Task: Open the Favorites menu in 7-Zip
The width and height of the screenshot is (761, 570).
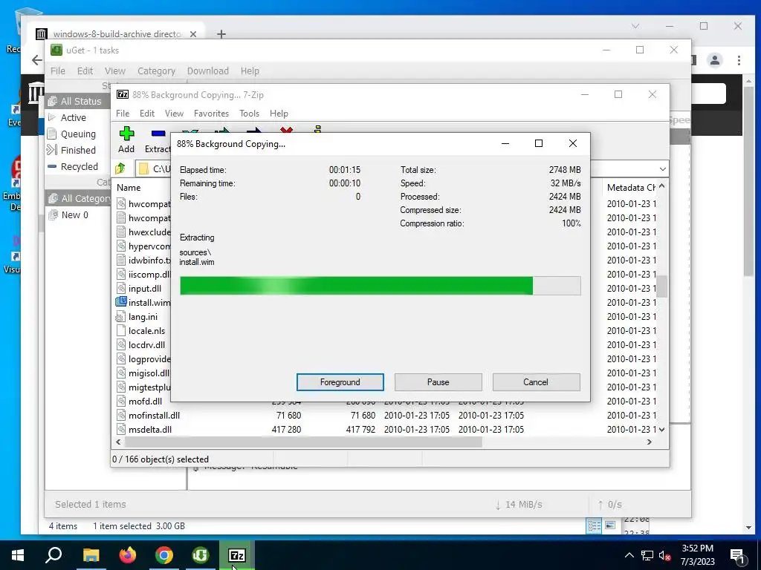Action: pos(211,114)
